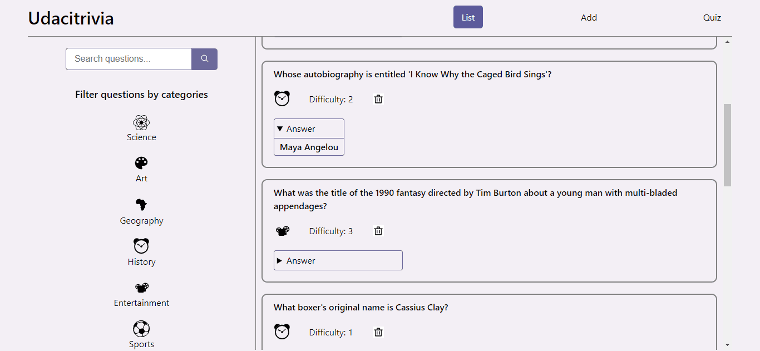Choose the Entertainment camera icon in sidebar
This screenshot has width=760, height=351.
(x=141, y=288)
